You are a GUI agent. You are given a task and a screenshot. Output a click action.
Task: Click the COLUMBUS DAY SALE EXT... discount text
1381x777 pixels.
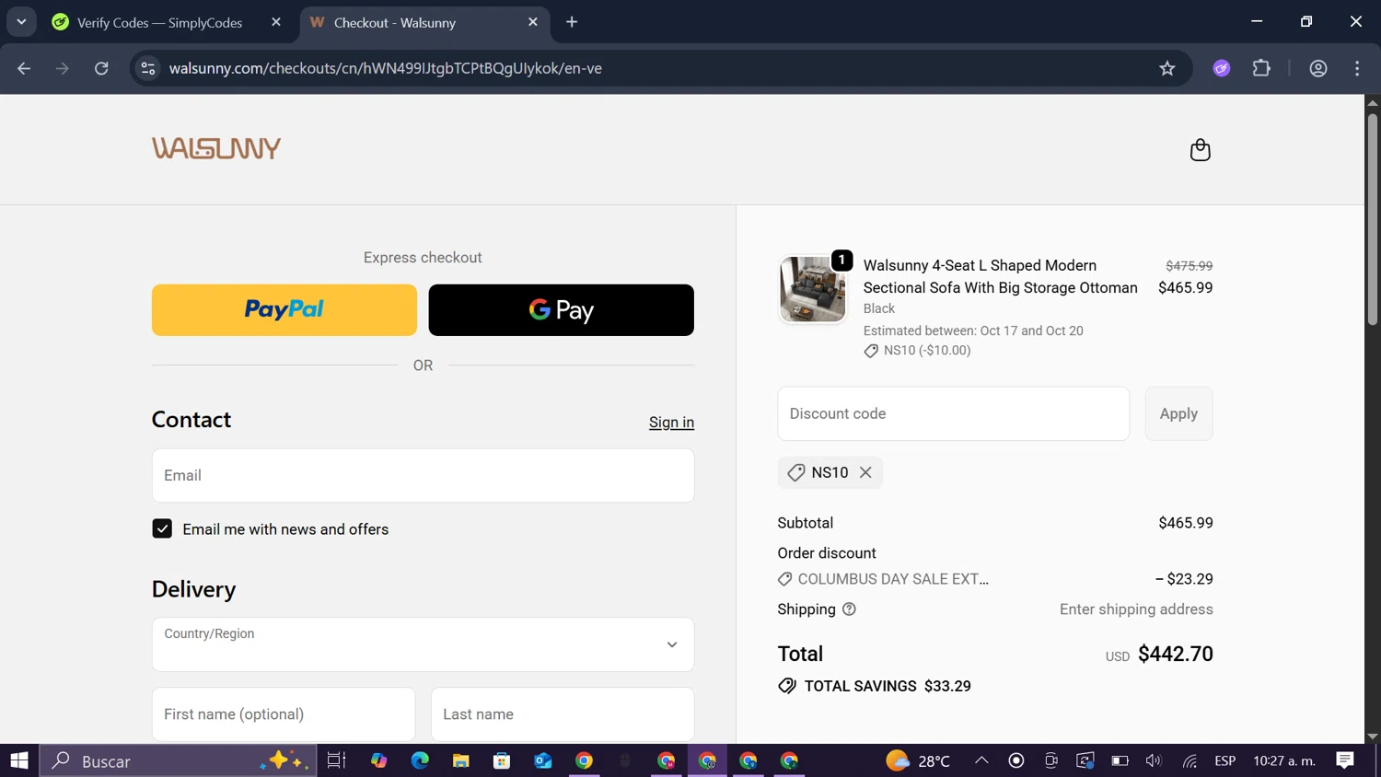(x=893, y=579)
